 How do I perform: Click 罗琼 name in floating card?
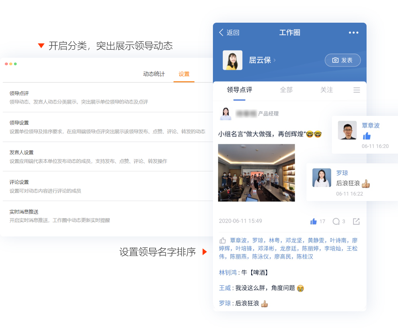tap(342, 173)
